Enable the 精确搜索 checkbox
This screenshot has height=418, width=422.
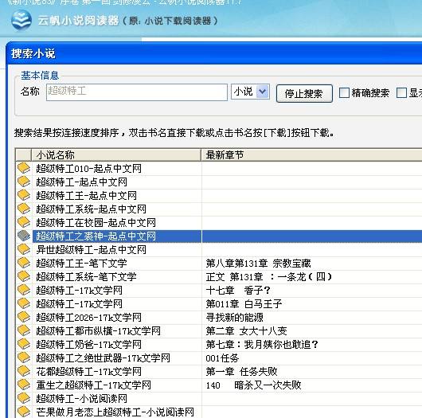[x=344, y=93]
